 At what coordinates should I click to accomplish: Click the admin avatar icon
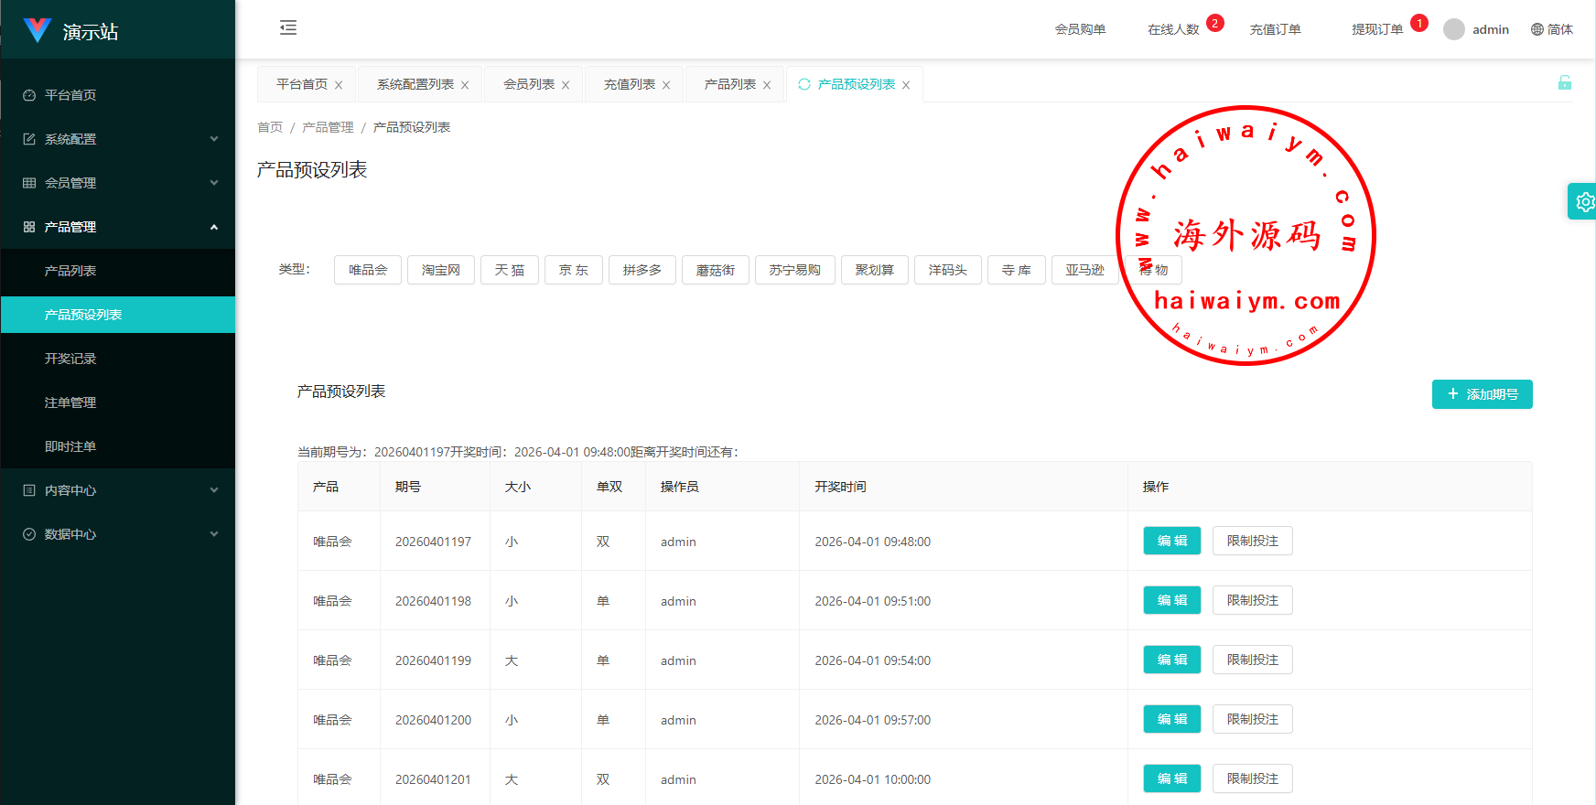point(1453,29)
